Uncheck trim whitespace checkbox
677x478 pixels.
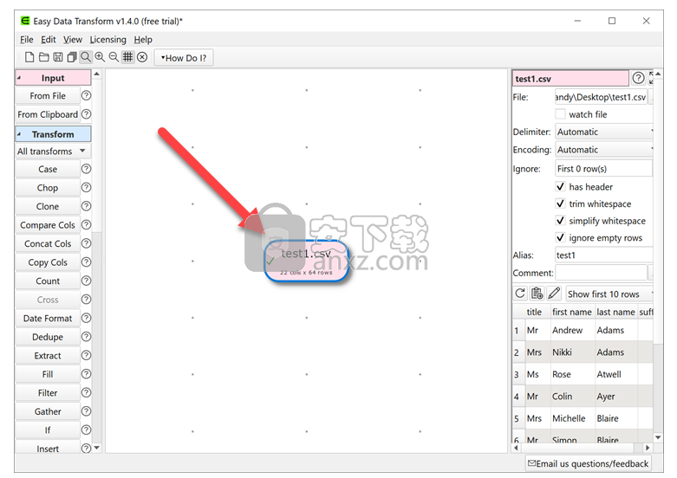[x=560, y=203]
